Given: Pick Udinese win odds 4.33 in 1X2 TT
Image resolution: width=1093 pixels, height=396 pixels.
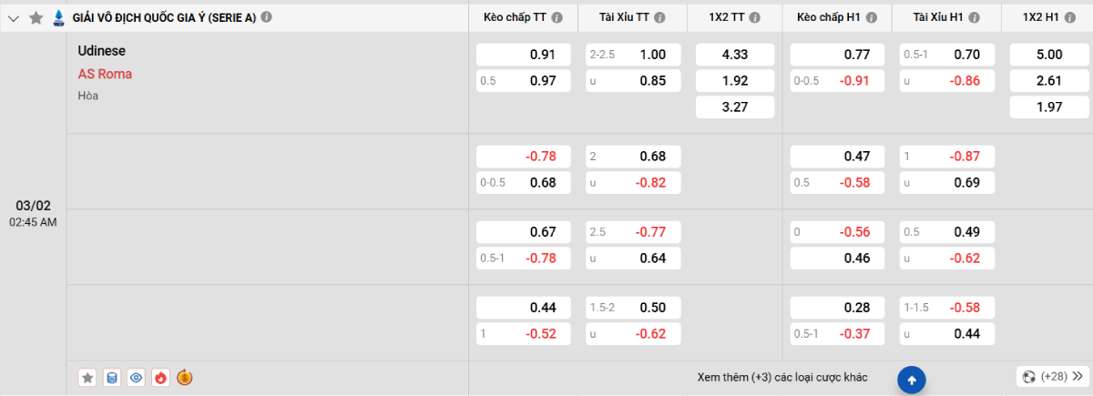Looking at the screenshot, I should [734, 55].
